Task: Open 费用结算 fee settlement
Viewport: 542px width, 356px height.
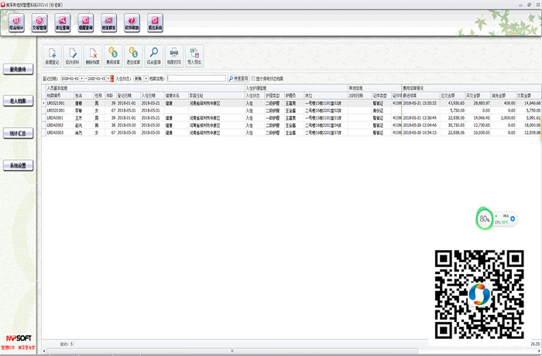Action: click(x=113, y=56)
